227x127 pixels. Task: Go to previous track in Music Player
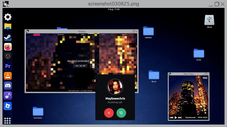(x=171, y=117)
